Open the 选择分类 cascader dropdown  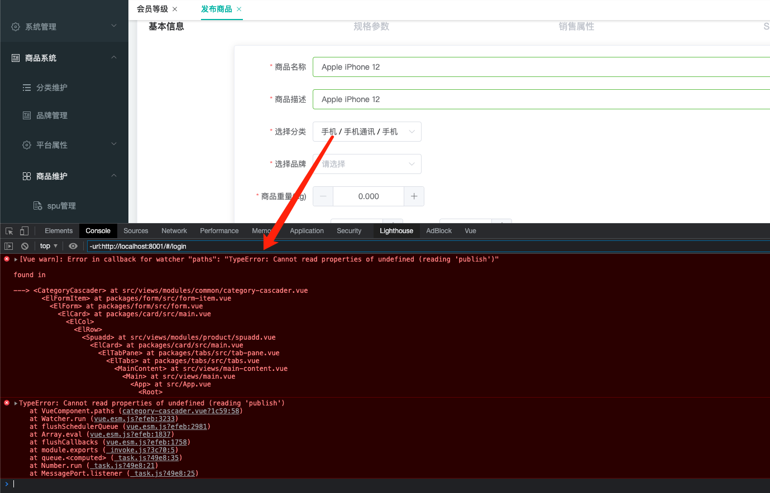367,132
